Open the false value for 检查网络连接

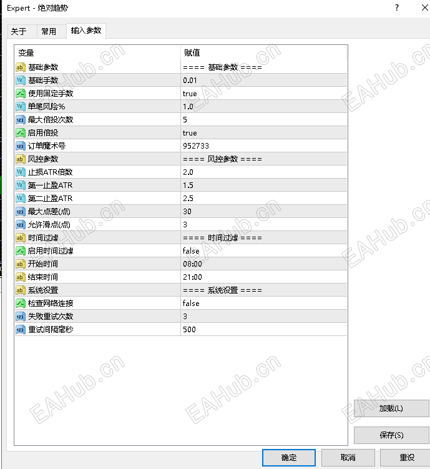(264, 304)
